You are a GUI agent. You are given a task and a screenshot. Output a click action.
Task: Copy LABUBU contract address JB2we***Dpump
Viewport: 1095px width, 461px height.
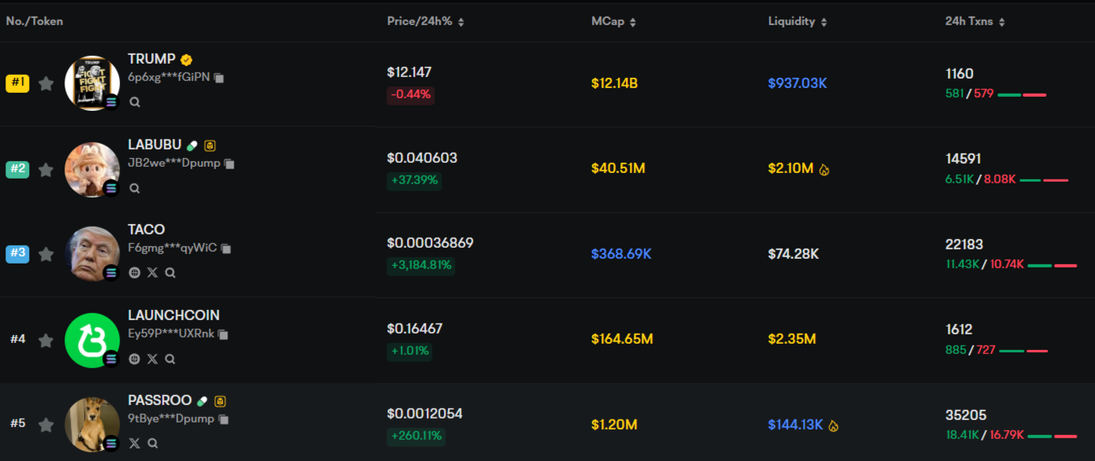(229, 164)
